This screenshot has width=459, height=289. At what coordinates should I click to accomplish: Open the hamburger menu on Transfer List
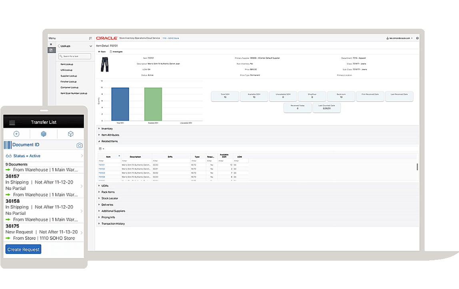pos(12,122)
